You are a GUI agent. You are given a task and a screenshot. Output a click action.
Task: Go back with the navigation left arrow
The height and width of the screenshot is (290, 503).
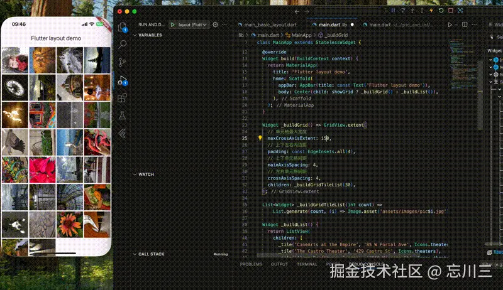(297, 11)
